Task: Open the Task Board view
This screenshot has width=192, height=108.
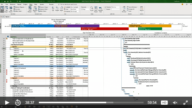Action: pyautogui.click(x=11, y=9)
